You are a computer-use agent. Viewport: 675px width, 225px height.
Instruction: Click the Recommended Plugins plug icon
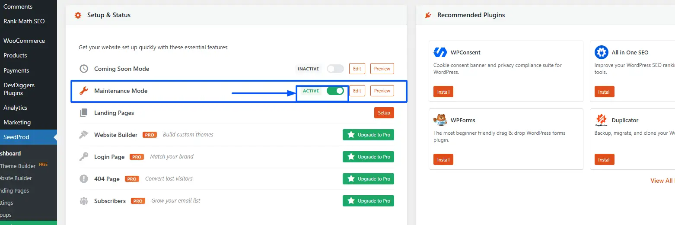(x=428, y=15)
